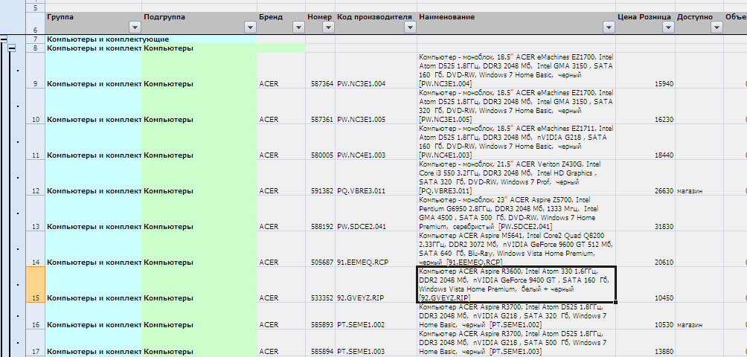
Task: Open the Наименование column filter dropdown
Action: [x=609, y=28]
